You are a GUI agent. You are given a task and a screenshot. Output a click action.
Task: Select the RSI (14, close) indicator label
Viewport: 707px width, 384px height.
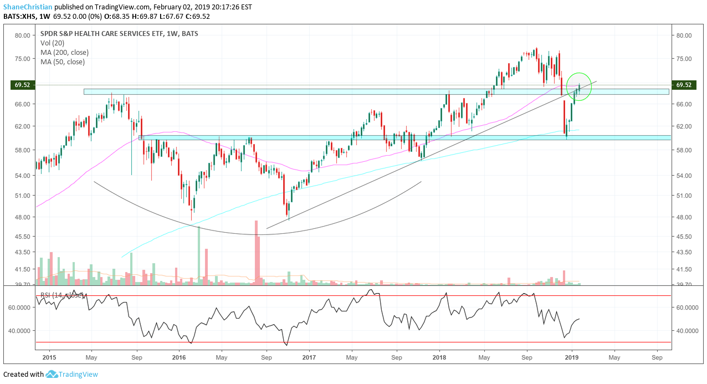(x=61, y=295)
